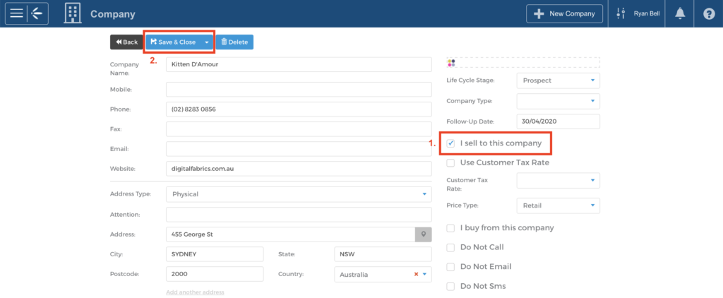Click the Attention input field
Image resolution: width=723 pixels, height=298 pixels.
[299, 215]
